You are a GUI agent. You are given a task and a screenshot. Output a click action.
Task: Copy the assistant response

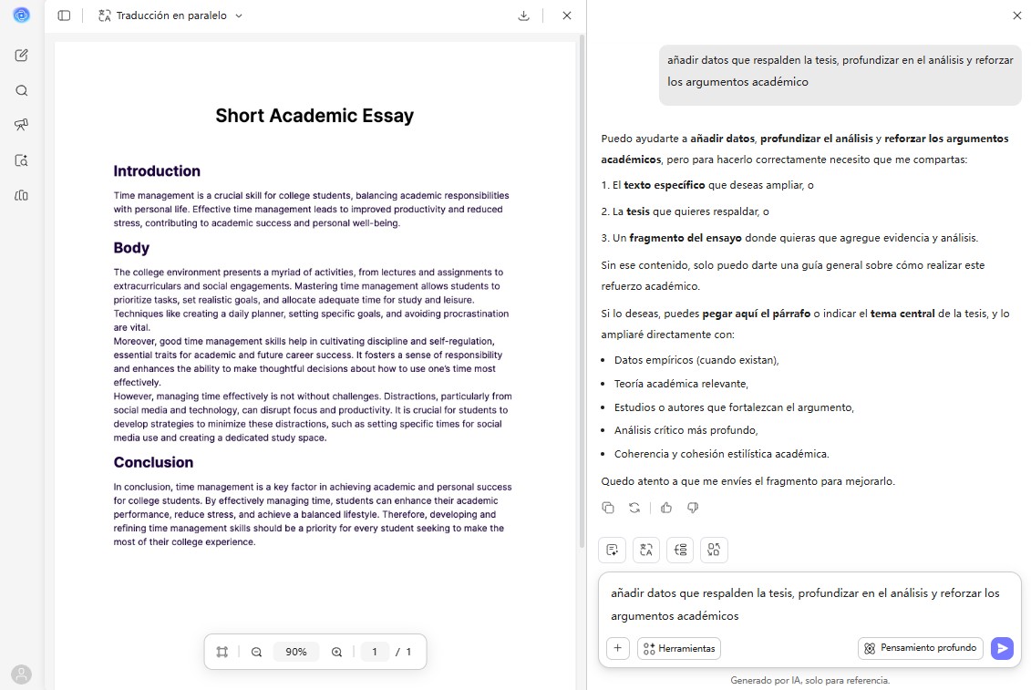coord(608,508)
